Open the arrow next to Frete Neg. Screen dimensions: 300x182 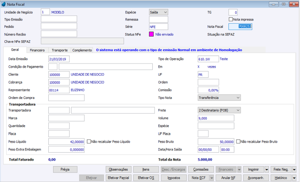294,170
